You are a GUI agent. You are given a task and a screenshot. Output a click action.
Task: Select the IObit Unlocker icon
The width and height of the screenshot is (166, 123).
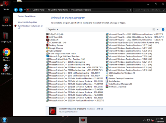click(x=47, y=51)
